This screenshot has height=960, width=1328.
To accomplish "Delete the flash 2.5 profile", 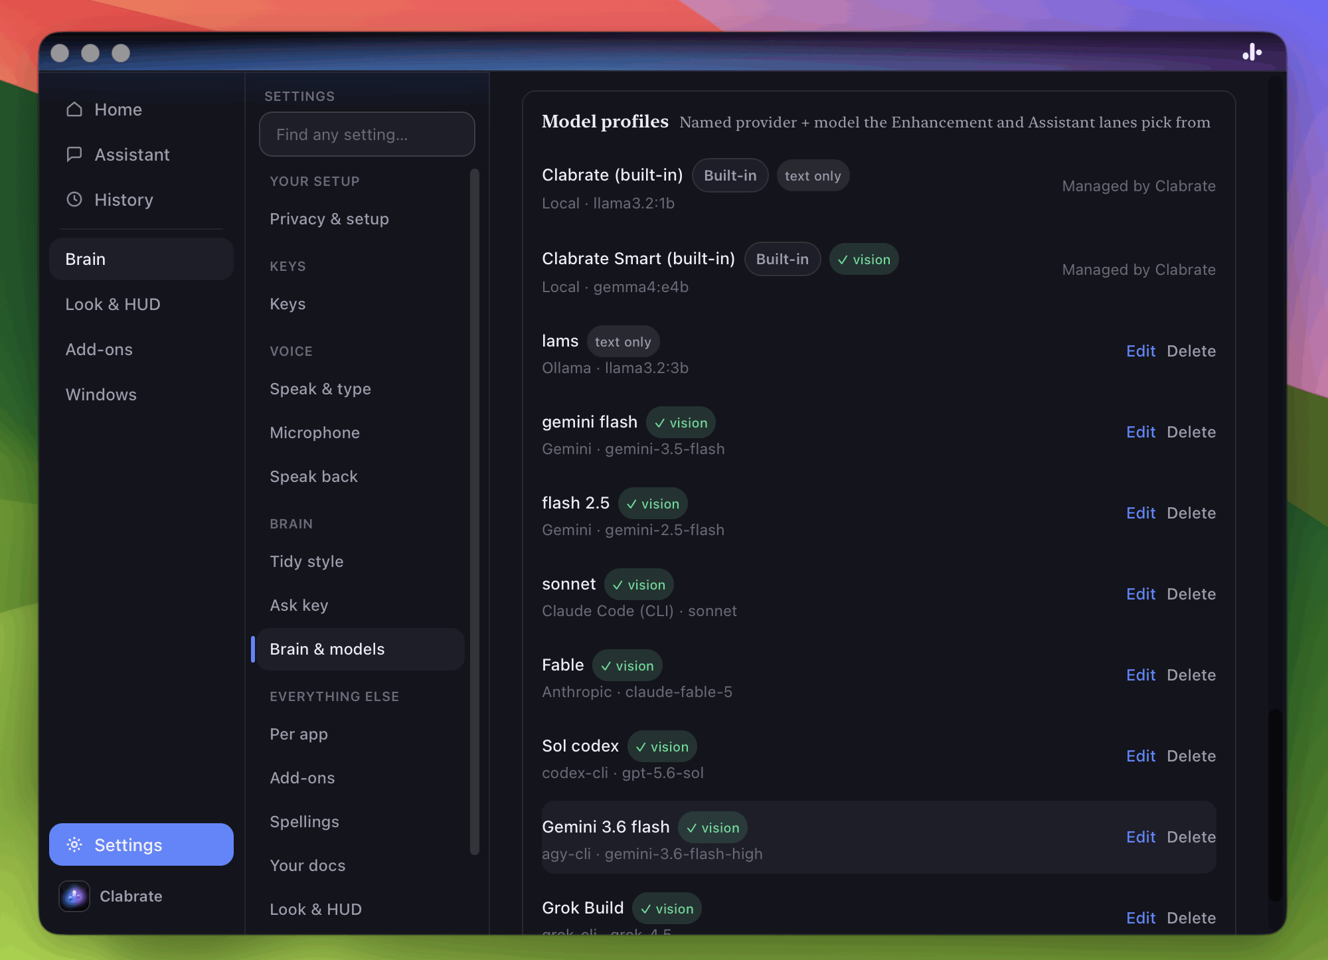I will click(1191, 513).
